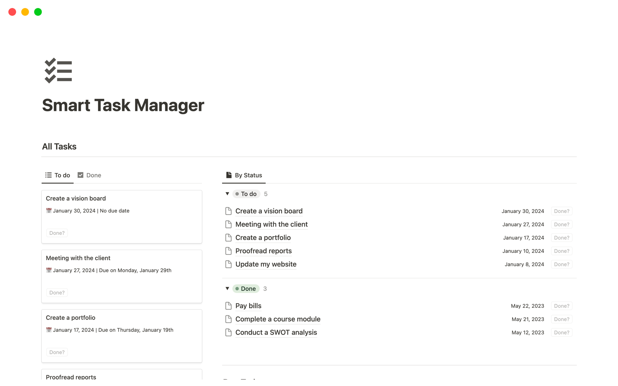Screen dimensions: 618x386
Task: Click the calendar icon in the Meeting with the client card
Action: 49,270
